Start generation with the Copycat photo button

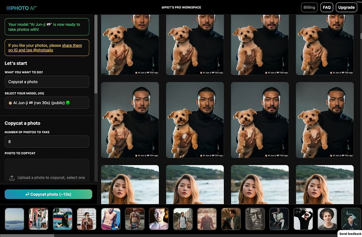[49, 194]
